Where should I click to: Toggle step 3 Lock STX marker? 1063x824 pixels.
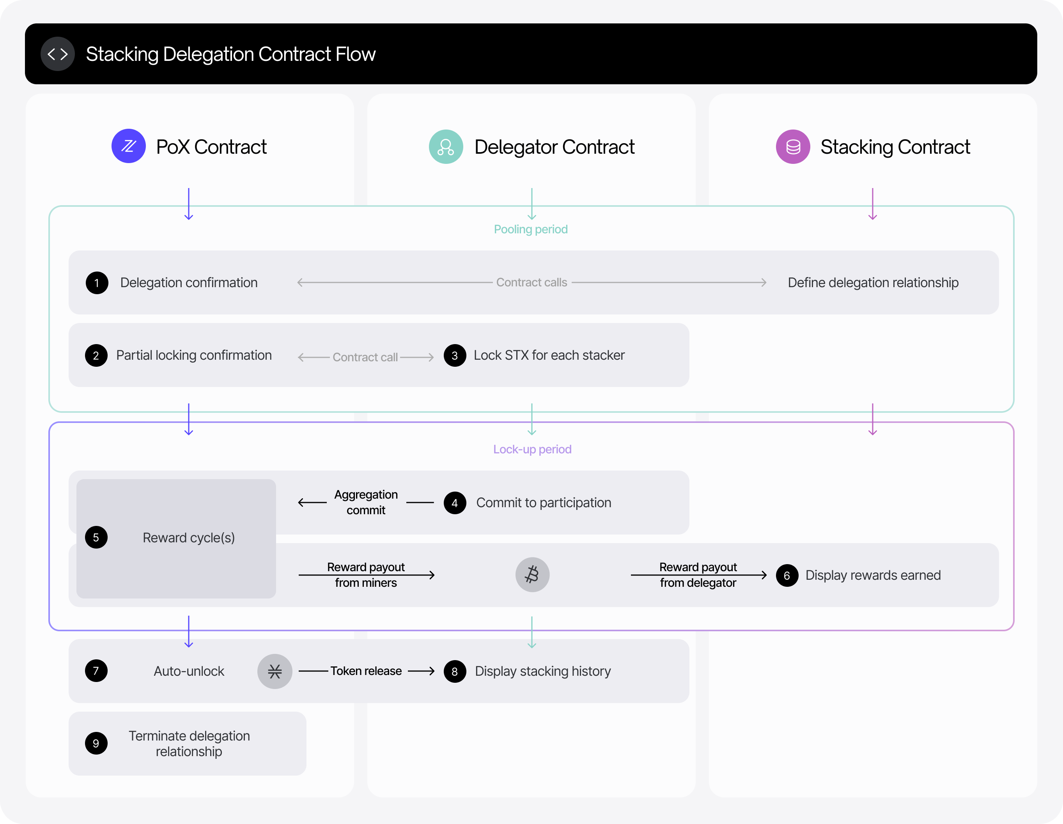(455, 355)
